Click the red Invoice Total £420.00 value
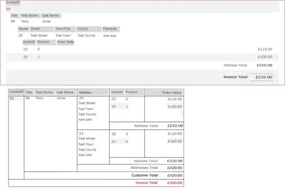 pyautogui.click(x=175, y=183)
